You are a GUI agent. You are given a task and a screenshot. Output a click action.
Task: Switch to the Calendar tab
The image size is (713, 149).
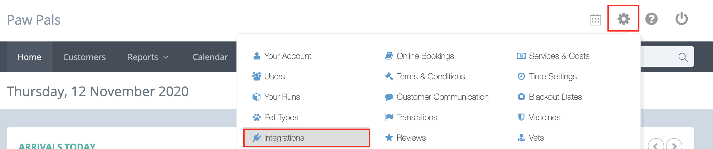pyautogui.click(x=210, y=57)
